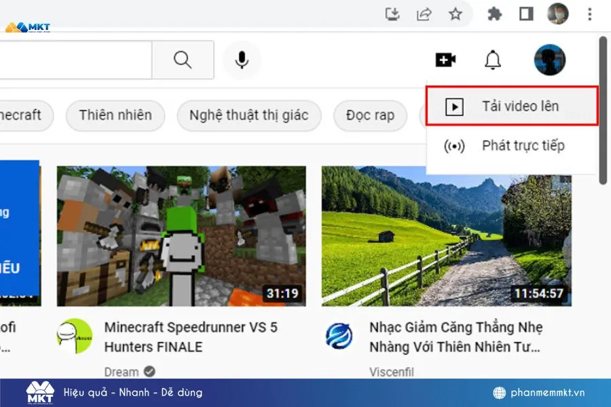Click the Phát trực tiếp broadcast icon

(x=455, y=145)
